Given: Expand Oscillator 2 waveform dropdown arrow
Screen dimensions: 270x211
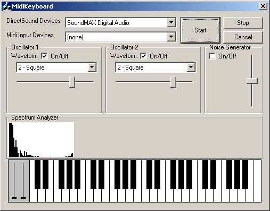Looking at the screenshot, I should point(191,67).
